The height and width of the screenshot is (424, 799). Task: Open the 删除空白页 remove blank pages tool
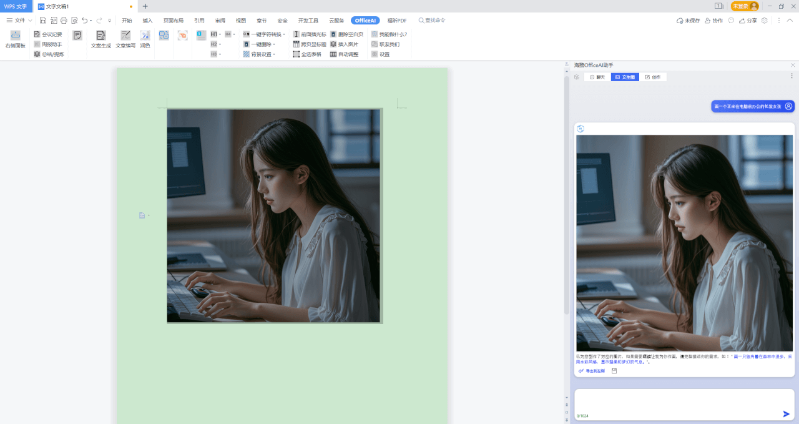coord(347,34)
